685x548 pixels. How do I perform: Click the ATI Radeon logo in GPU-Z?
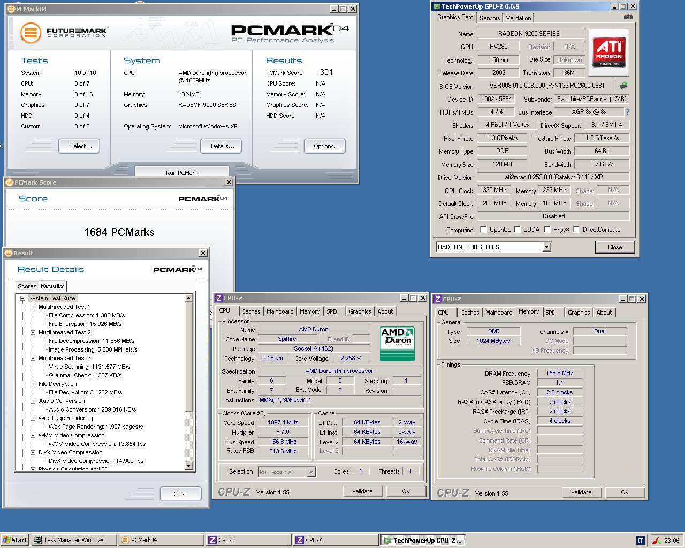[609, 52]
